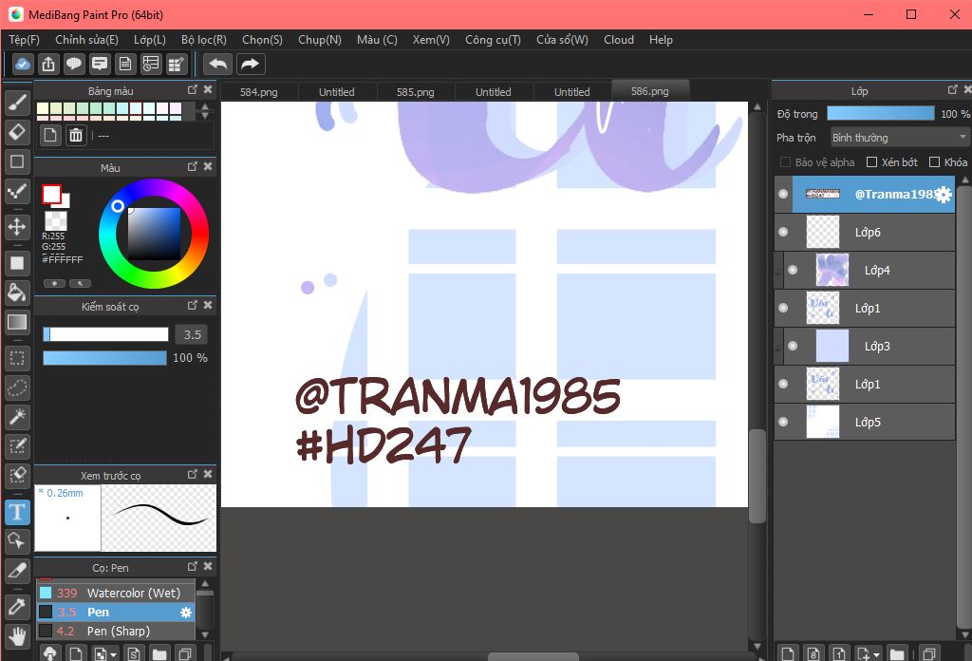Click the Redo arrow button
972x661 pixels.
coord(250,64)
